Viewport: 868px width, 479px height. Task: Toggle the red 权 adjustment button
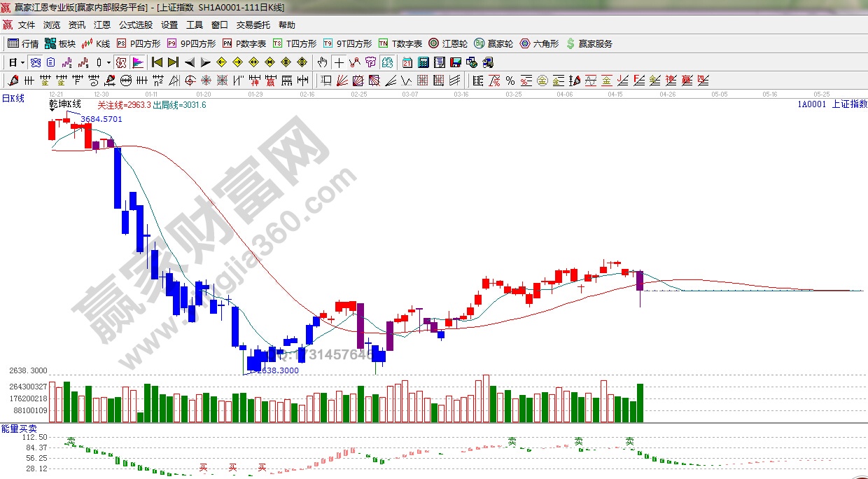pos(121,62)
